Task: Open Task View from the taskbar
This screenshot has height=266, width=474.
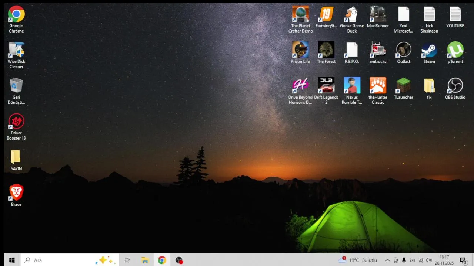Action: [127, 260]
